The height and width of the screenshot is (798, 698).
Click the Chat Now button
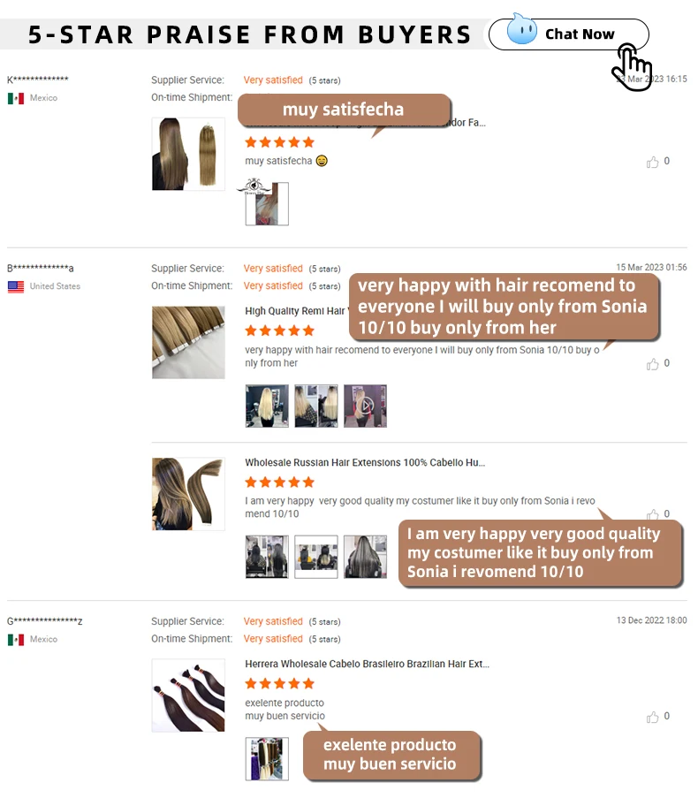point(568,34)
